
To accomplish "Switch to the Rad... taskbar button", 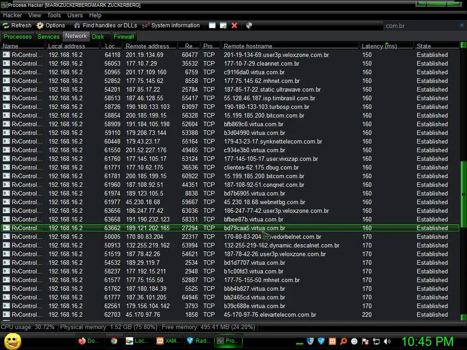I will (x=198, y=341).
